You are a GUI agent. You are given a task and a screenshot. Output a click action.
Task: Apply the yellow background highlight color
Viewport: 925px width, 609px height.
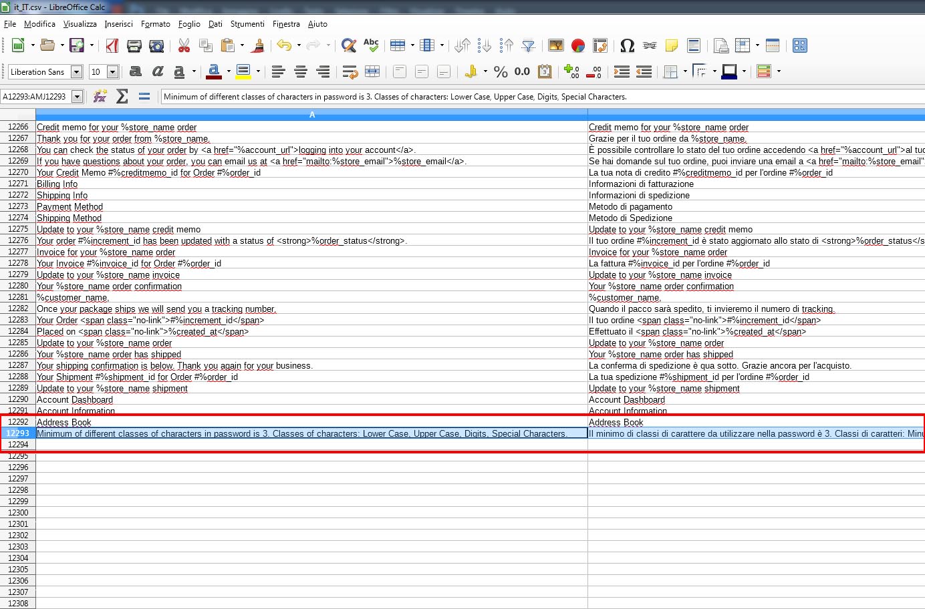point(243,71)
